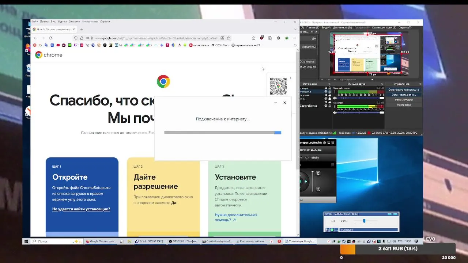Open the Twitch bookmark icon

click(76, 45)
